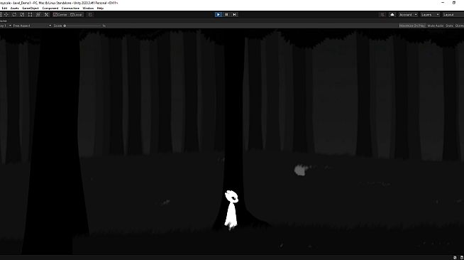Viewport: 464px width, 260px height.
Task: Select the Game tab
Action: (4, 21)
